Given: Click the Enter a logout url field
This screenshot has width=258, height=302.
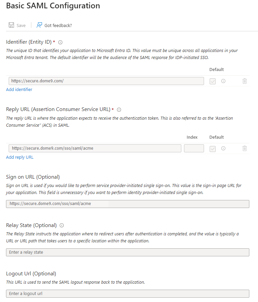Looking at the screenshot, I should point(127,294).
